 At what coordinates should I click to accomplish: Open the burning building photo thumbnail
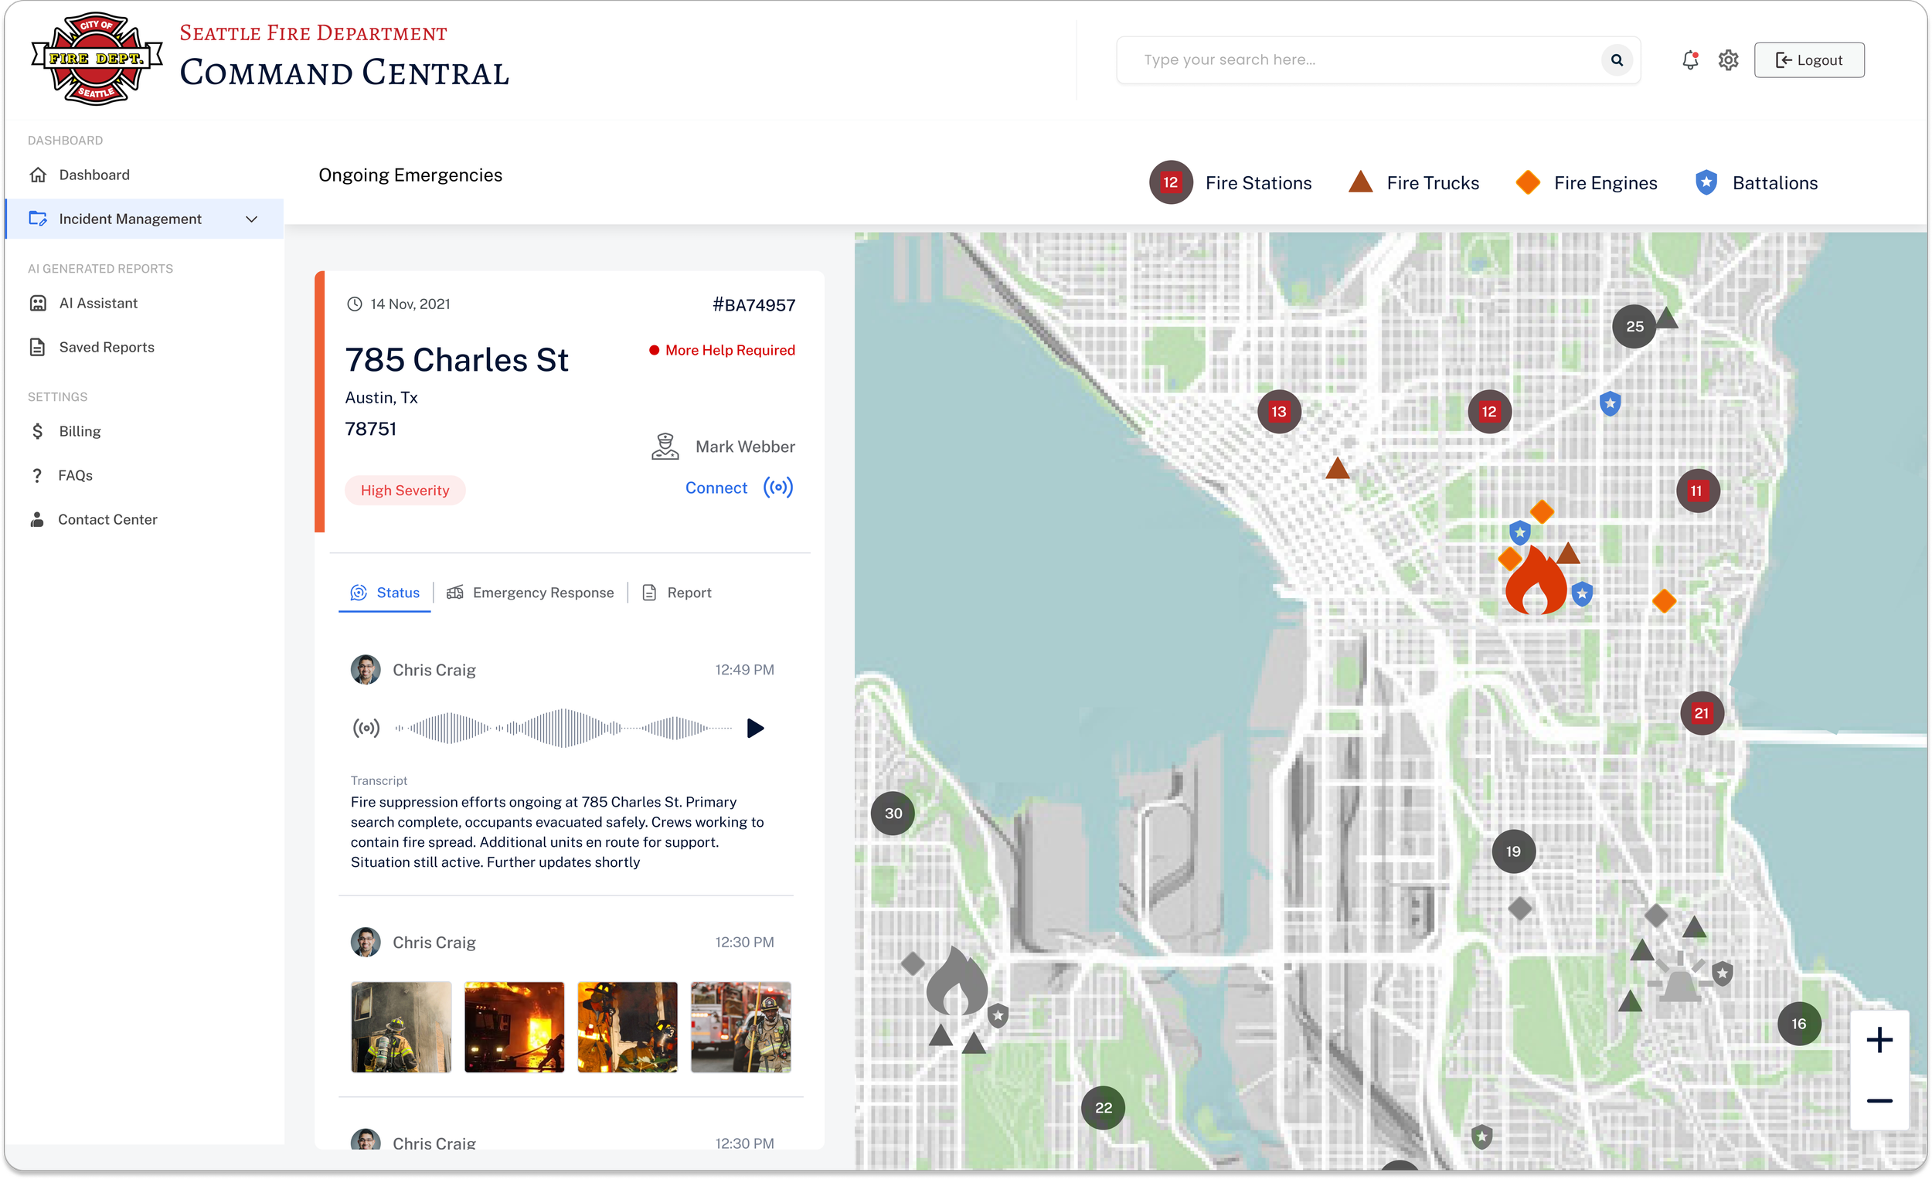[514, 1027]
